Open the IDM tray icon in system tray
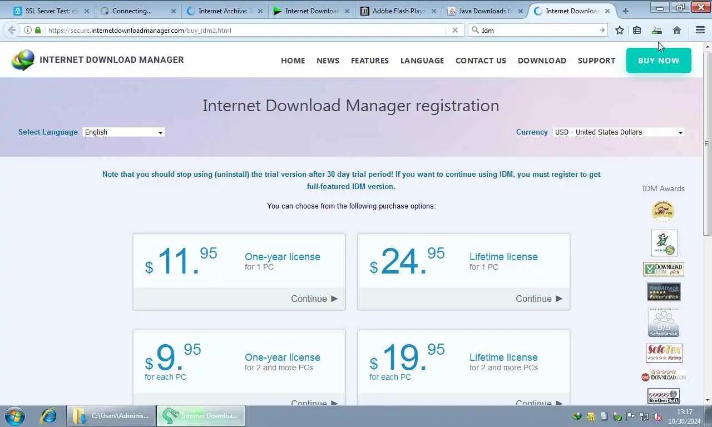The image size is (712, 427). [577, 416]
